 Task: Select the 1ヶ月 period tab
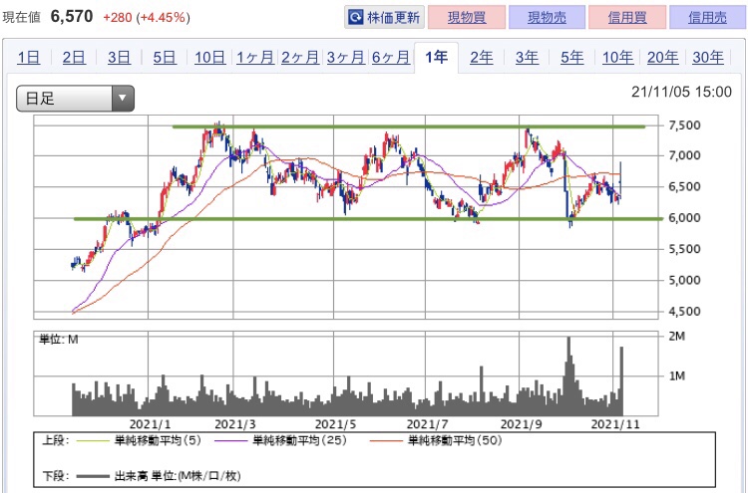click(255, 58)
